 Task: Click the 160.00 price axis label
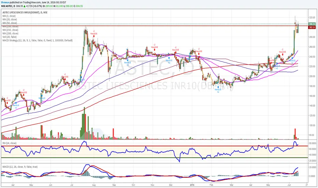312,96
